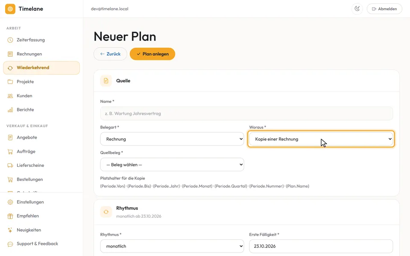The width and height of the screenshot is (410, 256).
Task: Open Aufträge in the sidebar
Action: point(41,151)
